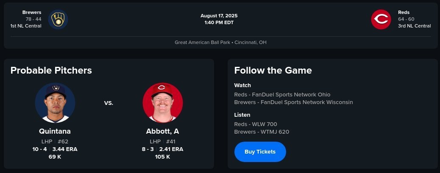Viewport: 440px width, 173px height.
Task: Click the Cincinnati Reds team logo
Action: coord(381,19)
